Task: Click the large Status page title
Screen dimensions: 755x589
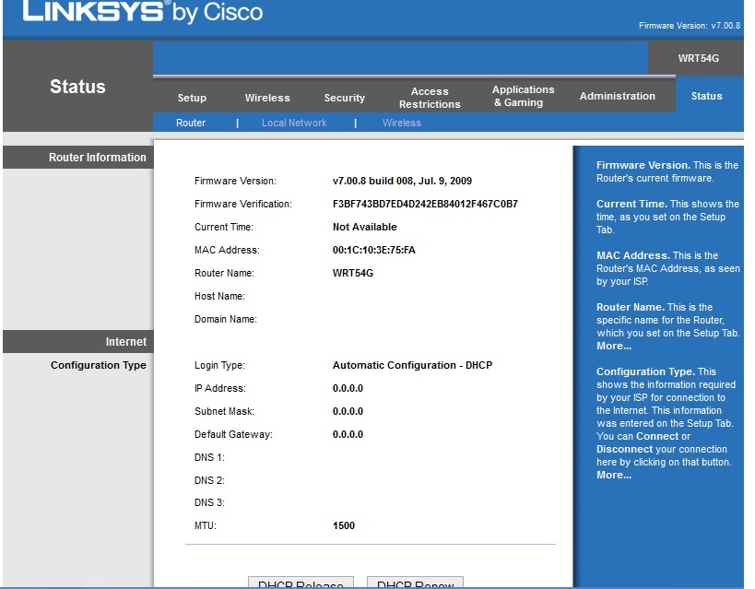Action: 77,87
